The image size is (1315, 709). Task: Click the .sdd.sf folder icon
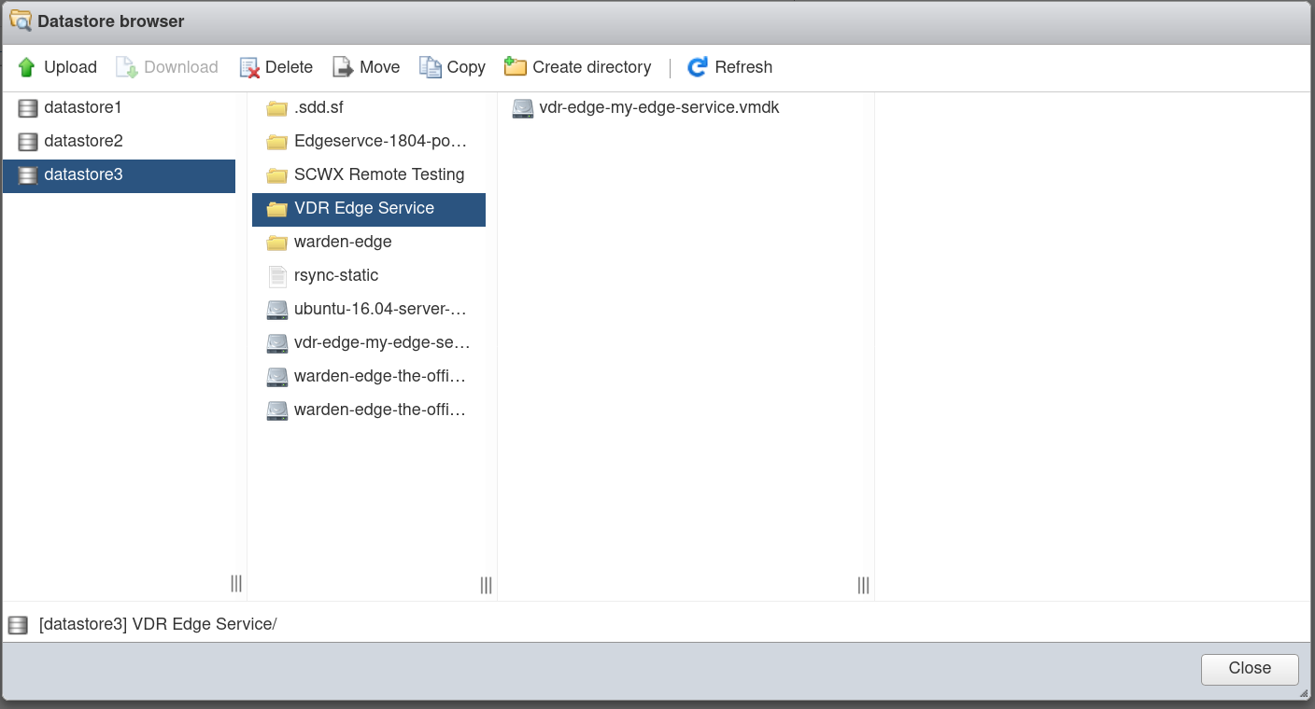[276, 108]
